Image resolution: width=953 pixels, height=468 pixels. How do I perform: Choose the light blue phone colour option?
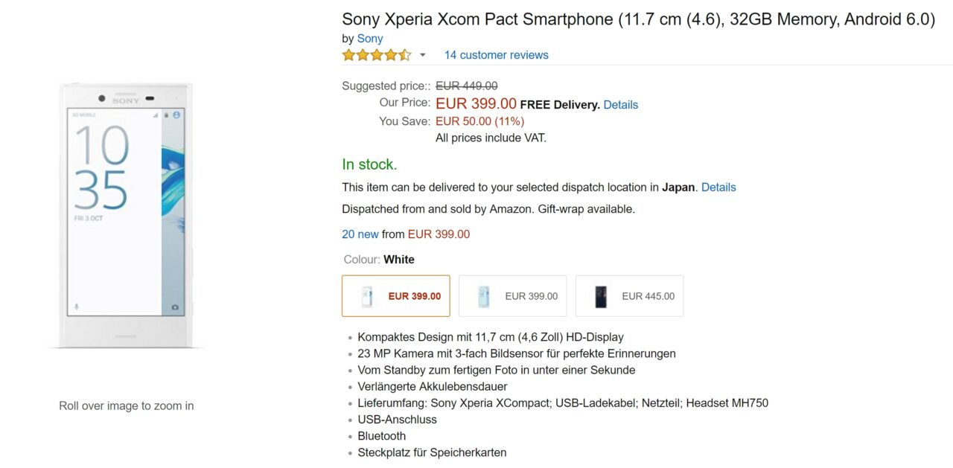click(512, 296)
